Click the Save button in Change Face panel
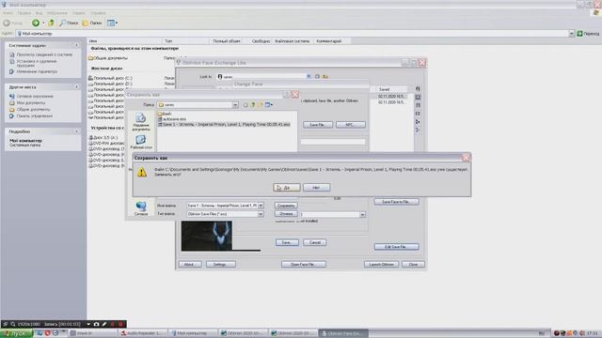The width and height of the screenshot is (602, 338). coord(287,242)
